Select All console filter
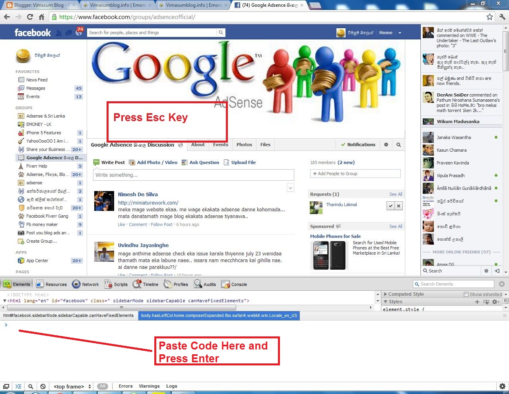509x394 pixels. (x=103, y=386)
